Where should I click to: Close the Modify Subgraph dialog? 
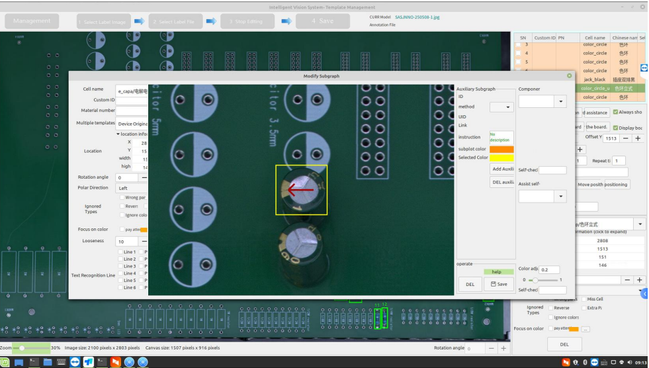pyautogui.click(x=570, y=76)
